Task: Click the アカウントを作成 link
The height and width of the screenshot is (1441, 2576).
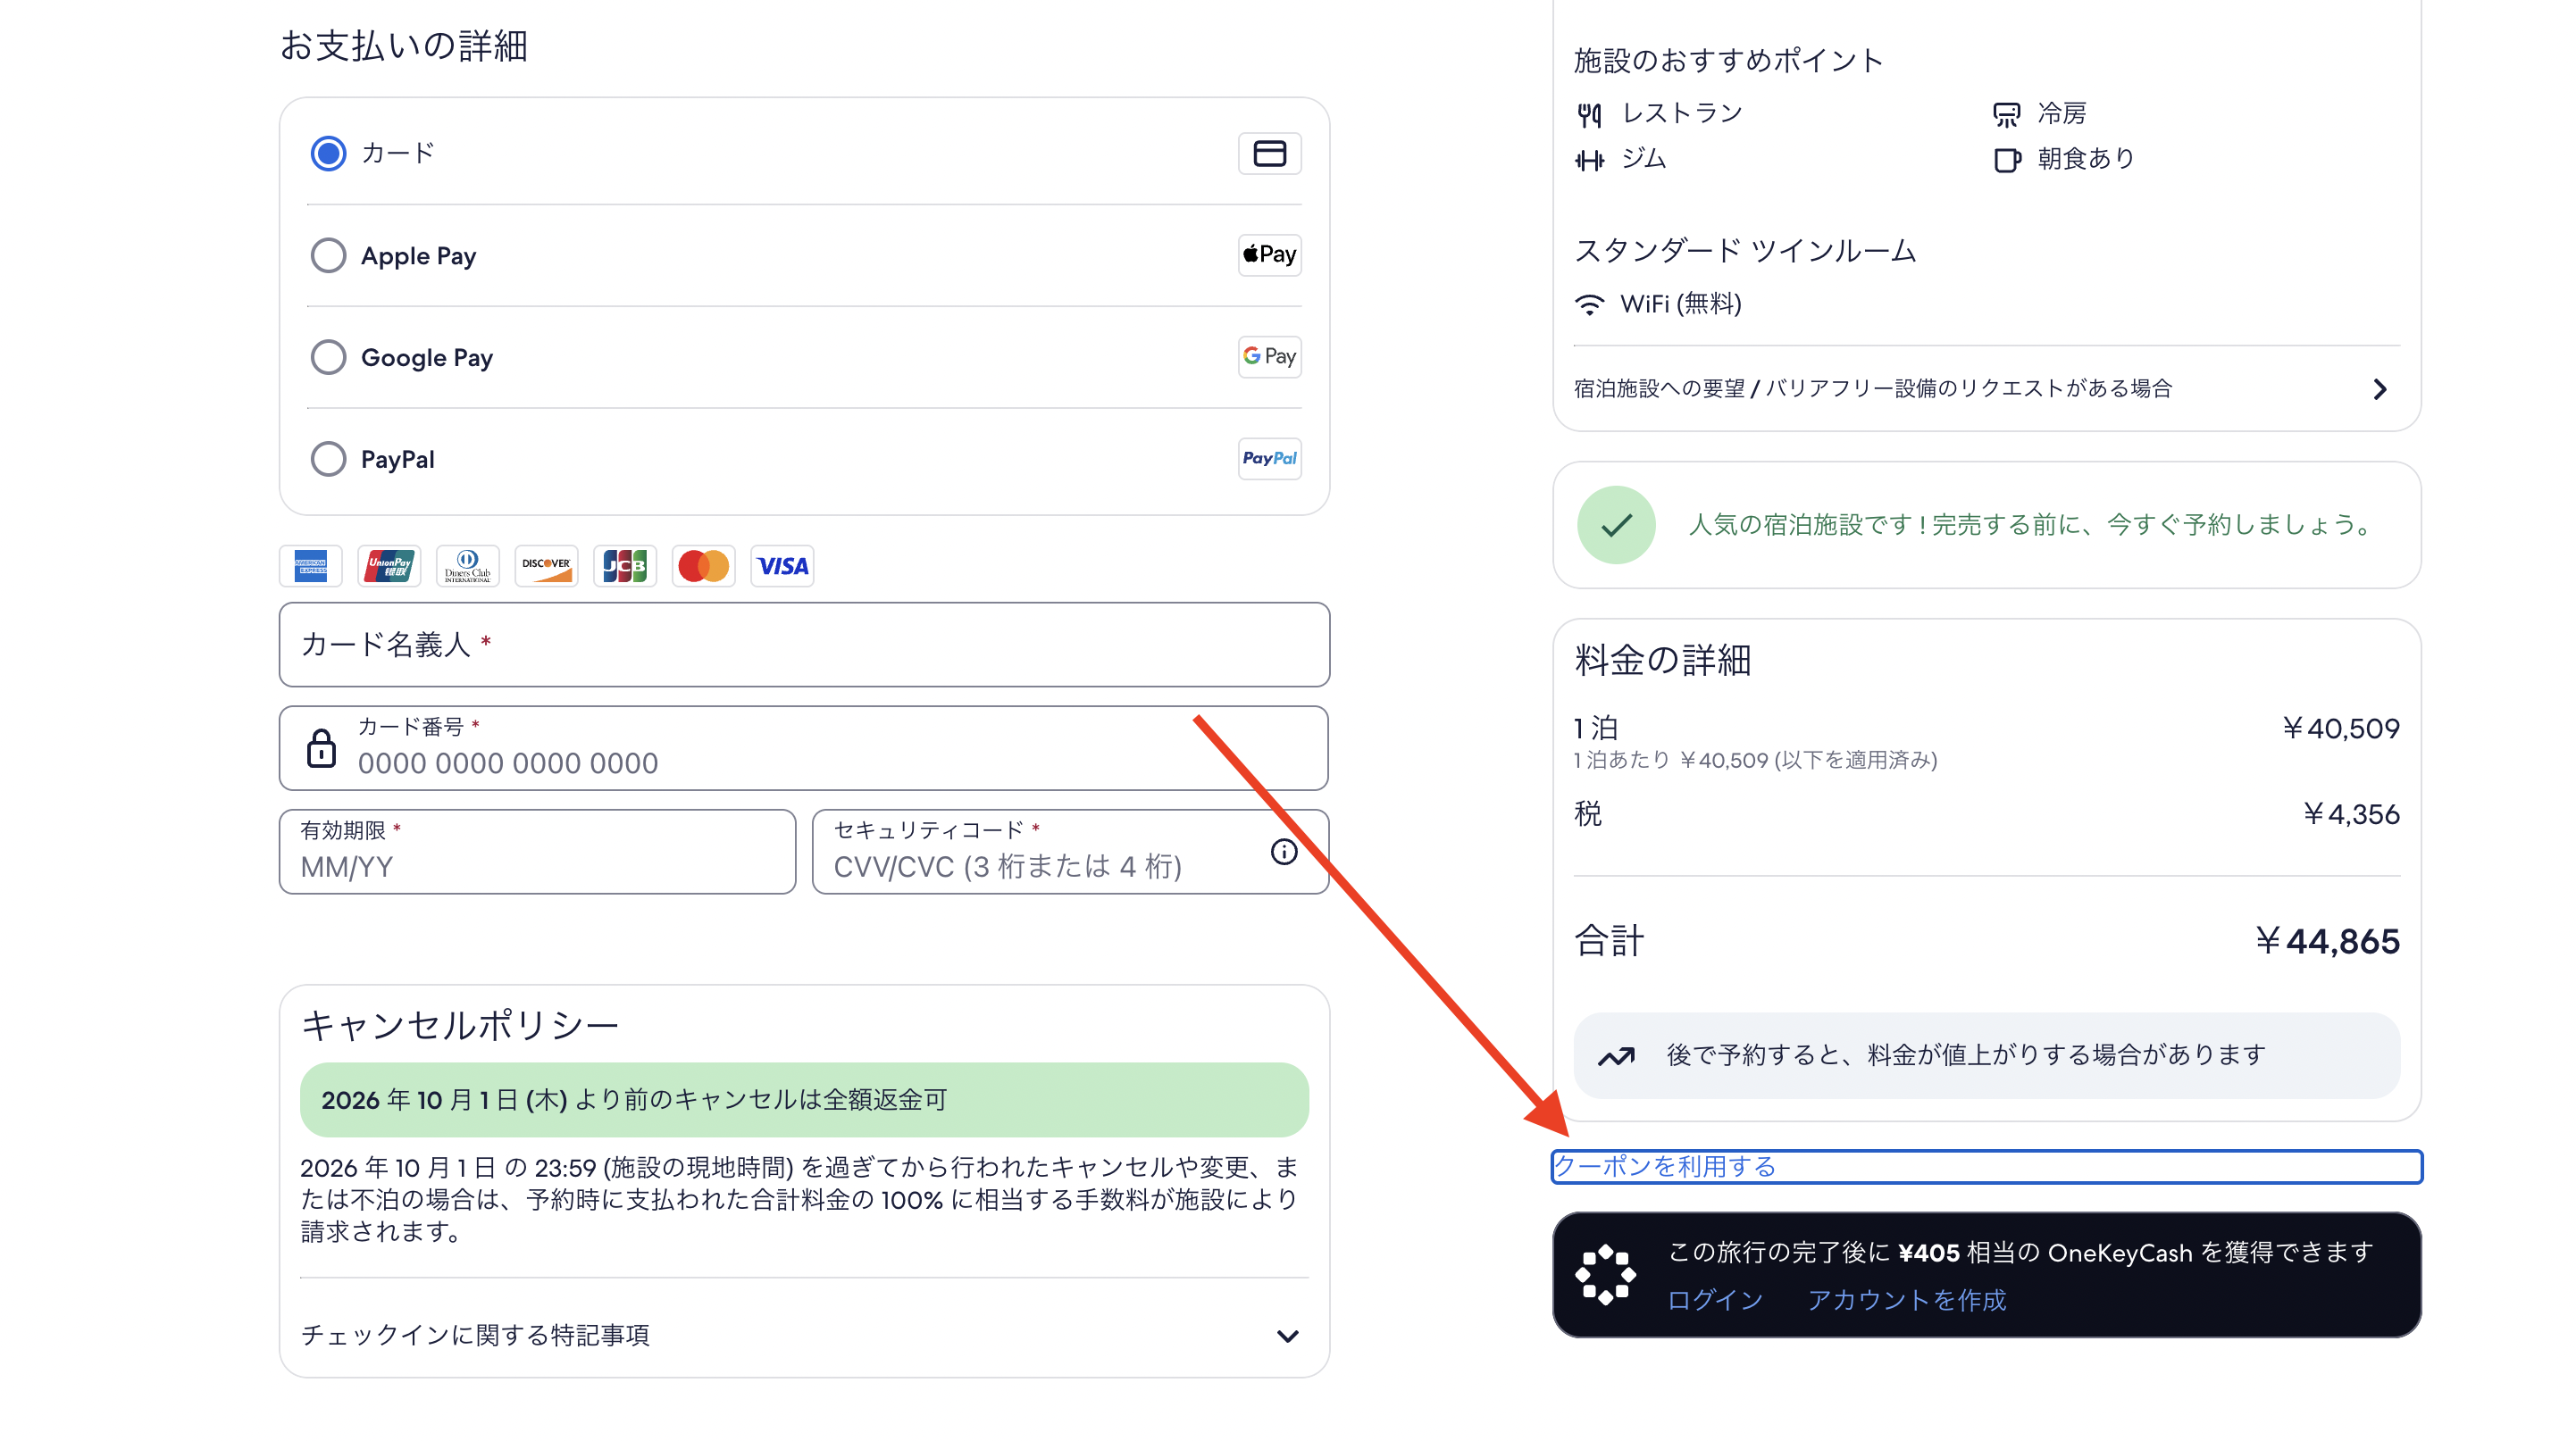Action: [1907, 1300]
